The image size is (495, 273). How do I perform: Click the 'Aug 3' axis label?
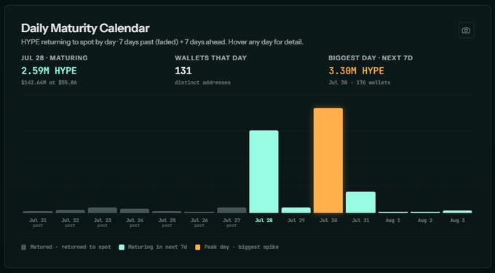pos(457,221)
